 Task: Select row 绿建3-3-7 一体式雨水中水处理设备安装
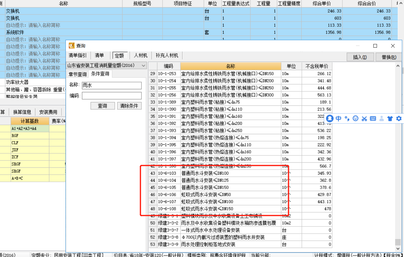(240, 230)
